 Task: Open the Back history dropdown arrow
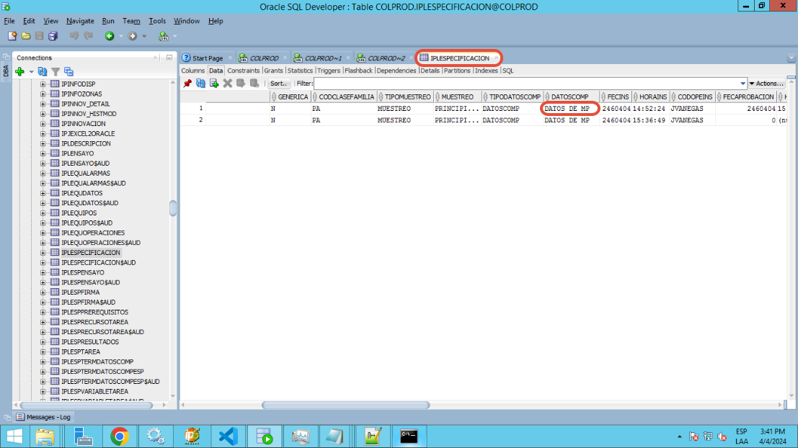[x=121, y=36]
